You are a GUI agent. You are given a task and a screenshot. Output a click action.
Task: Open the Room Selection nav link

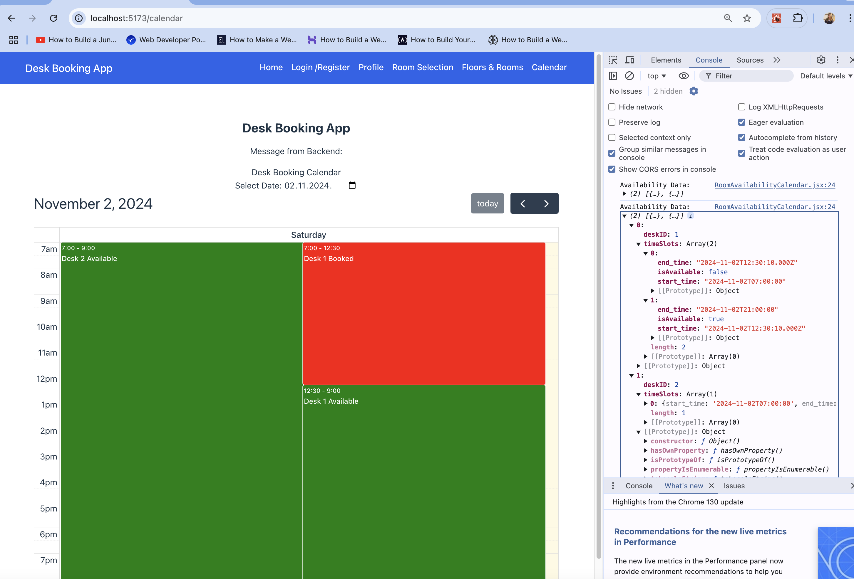coord(423,67)
